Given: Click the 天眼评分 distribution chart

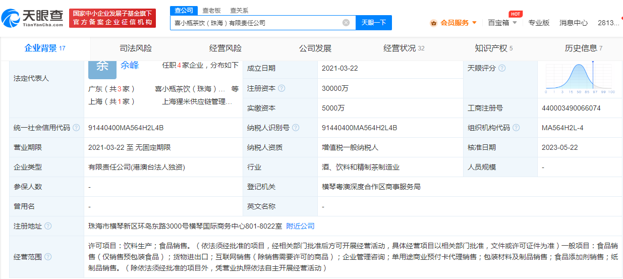Looking at the screenshot, I should [580, 78].
